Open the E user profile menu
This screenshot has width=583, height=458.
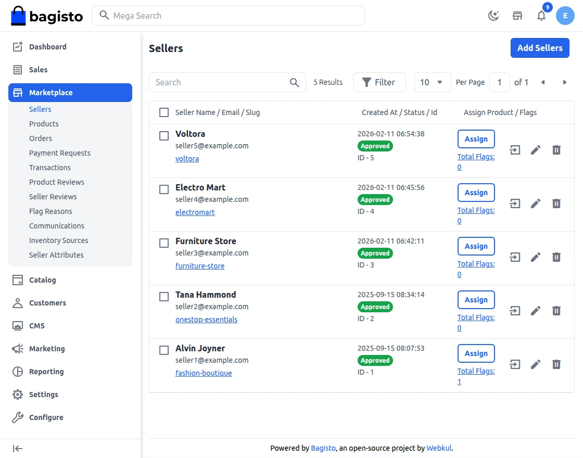565,16
